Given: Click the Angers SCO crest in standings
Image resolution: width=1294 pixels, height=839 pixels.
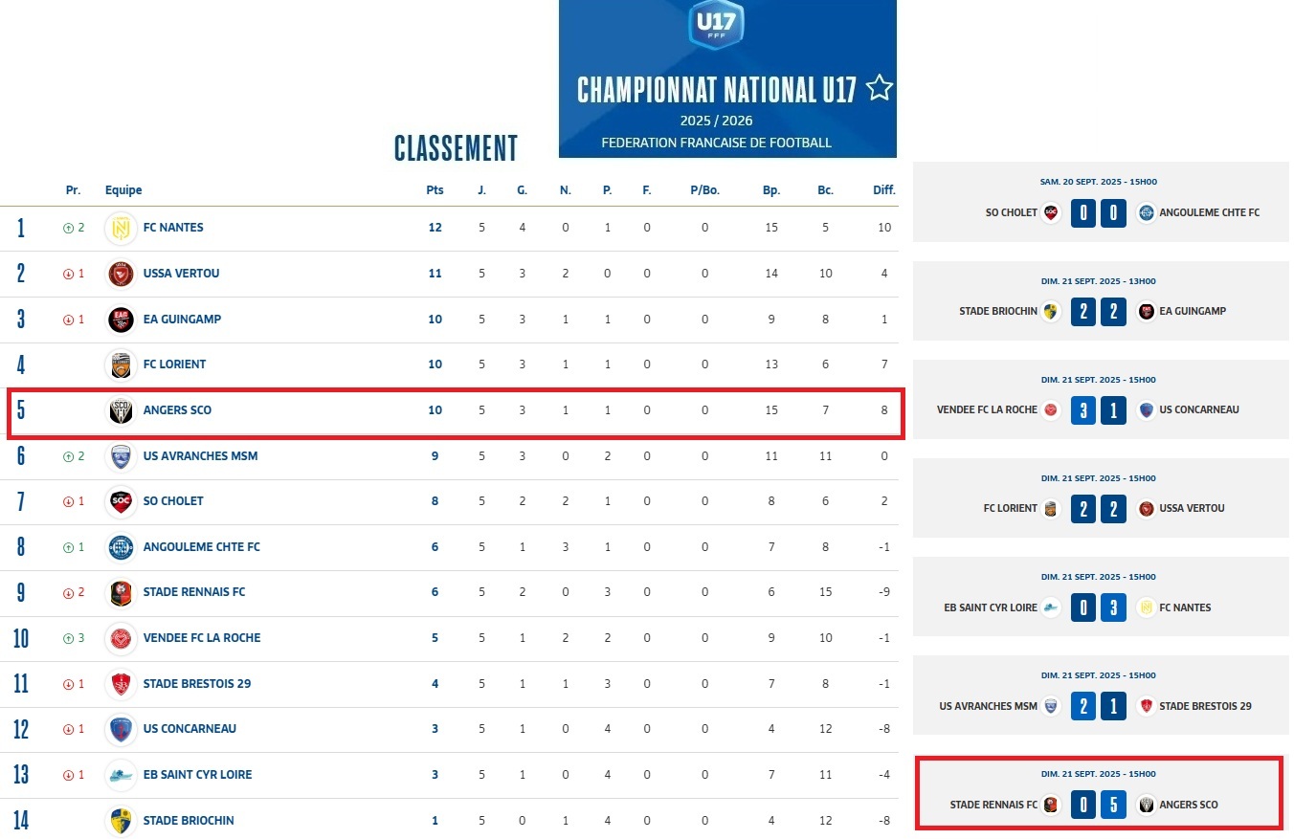Looking at the screenshot, I should 121,410.
